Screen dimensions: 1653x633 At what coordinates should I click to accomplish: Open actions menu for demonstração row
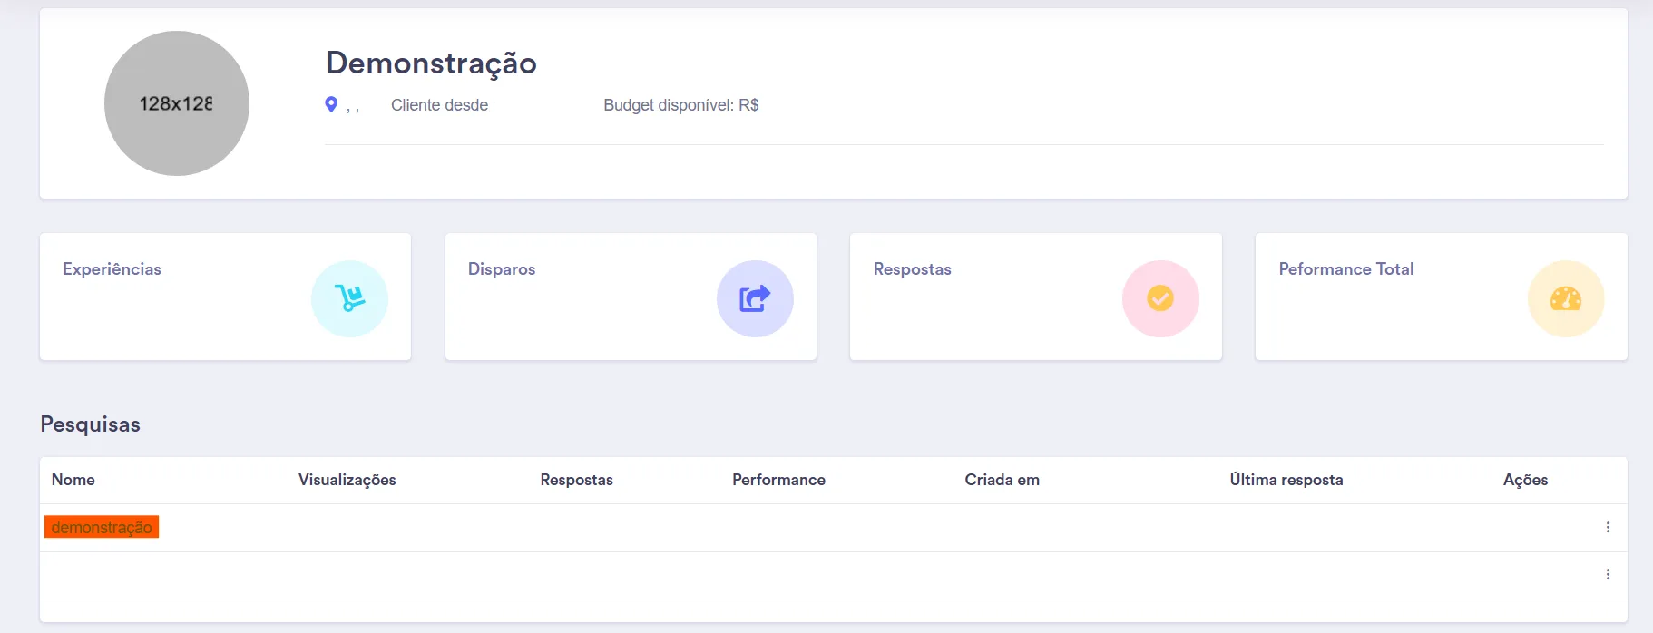(1608, 527)
